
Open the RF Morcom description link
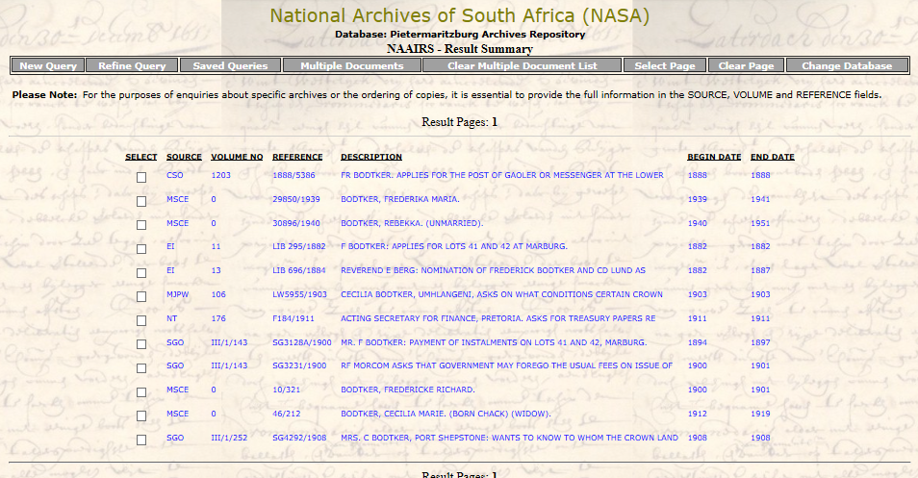coord(506,365)
